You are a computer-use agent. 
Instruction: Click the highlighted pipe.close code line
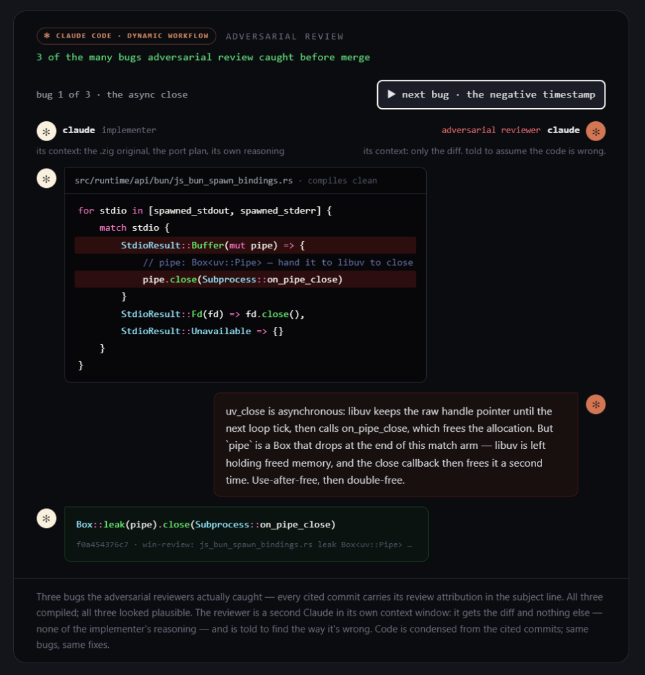[x=245, y=279]
